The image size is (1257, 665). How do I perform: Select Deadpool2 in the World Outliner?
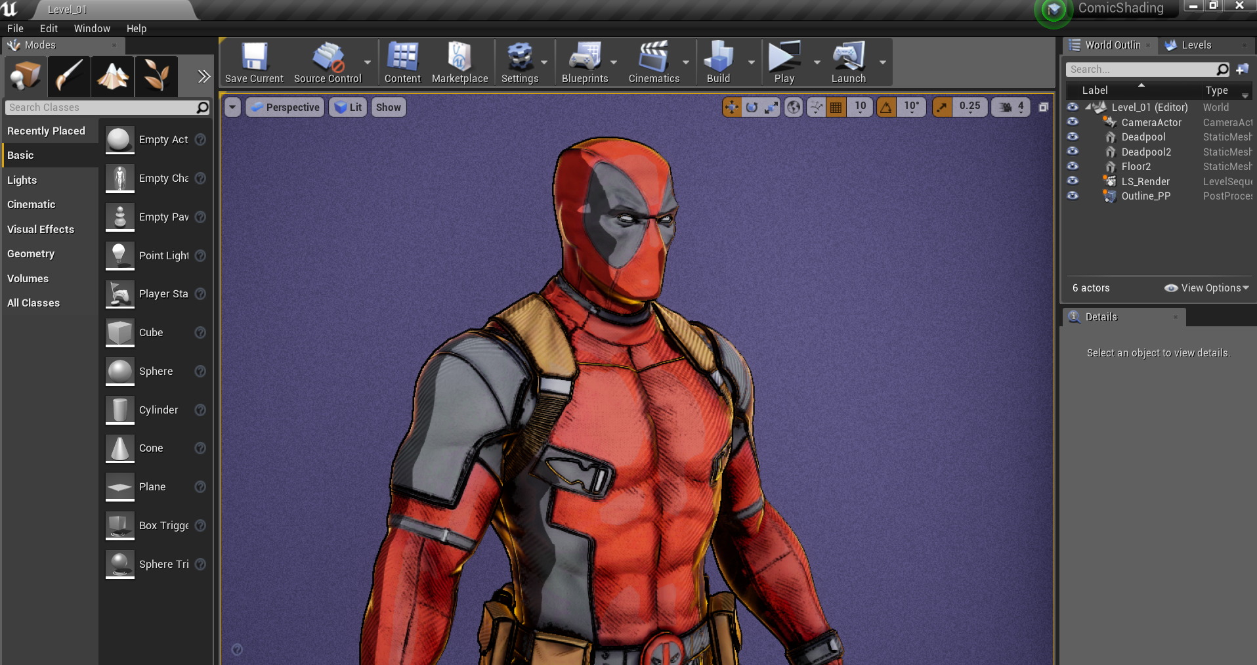[1146, 152]
